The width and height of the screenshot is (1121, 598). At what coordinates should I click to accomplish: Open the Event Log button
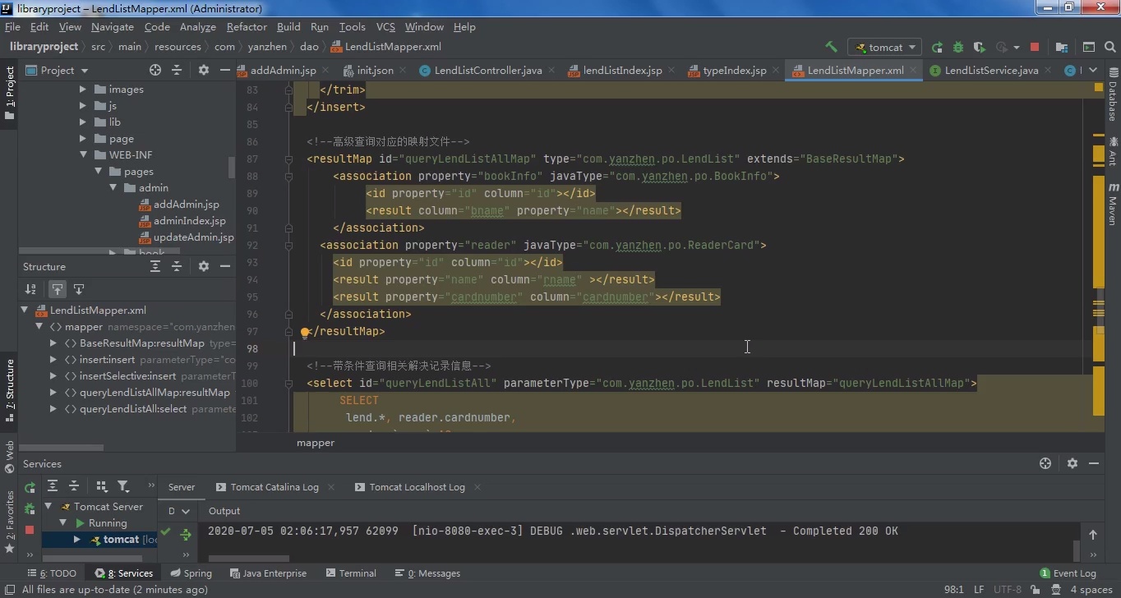(1068, 573)
